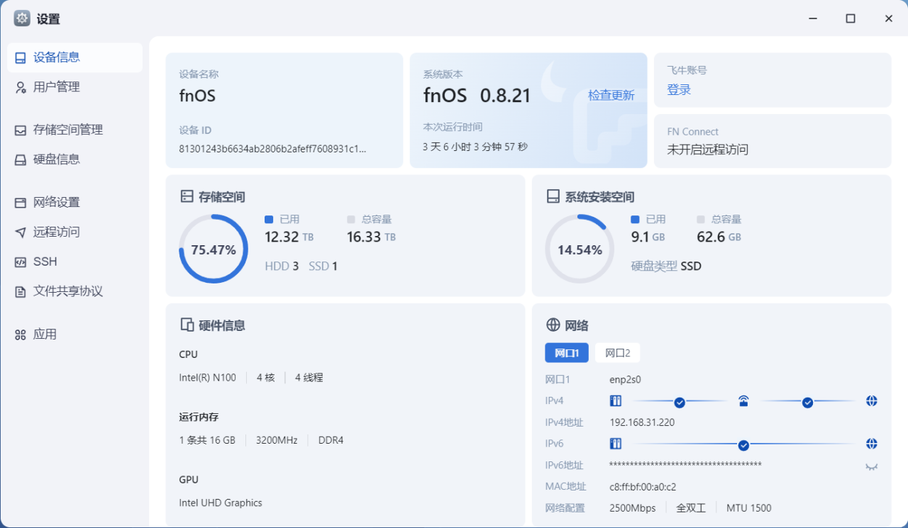Click the 网络设置 sidebar icon
Image resolution: width=908 pixels, height=528 pixels.
21,203
